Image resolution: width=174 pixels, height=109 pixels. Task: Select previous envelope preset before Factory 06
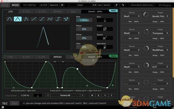(48, 95)
